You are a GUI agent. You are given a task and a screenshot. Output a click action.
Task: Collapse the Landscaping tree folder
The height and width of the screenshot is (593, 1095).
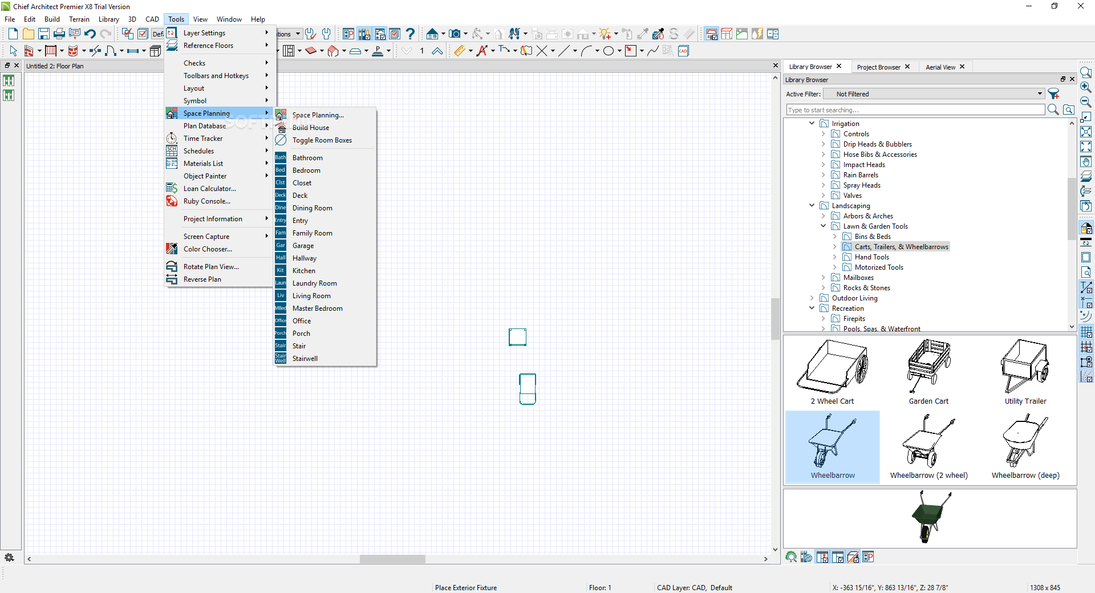[812, 205]
